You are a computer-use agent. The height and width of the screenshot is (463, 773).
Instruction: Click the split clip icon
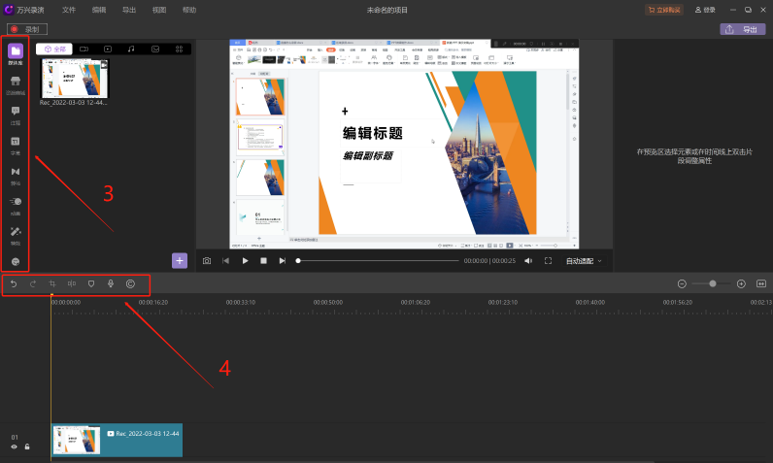(x=72, y=283)
